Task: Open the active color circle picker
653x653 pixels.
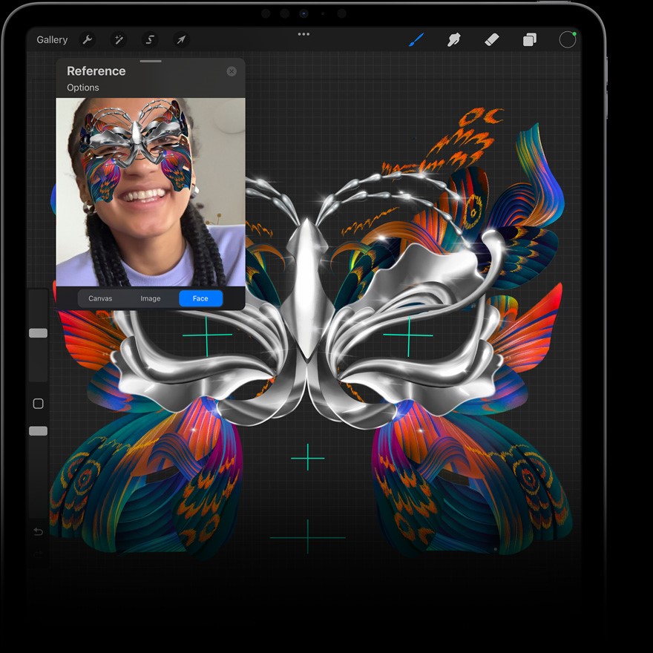Action: click(567, 40)
